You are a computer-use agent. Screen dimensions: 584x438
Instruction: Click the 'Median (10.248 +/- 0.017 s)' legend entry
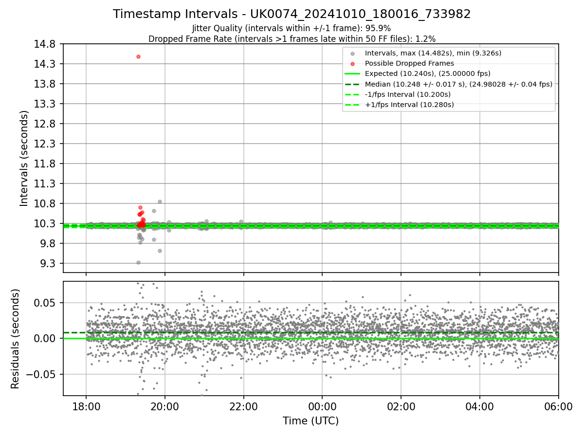click(458, 84)
